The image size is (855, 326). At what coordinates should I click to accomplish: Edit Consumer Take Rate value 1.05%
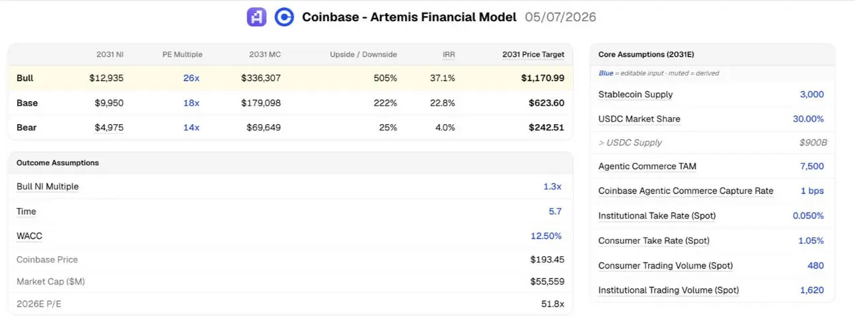coord(811,241)
